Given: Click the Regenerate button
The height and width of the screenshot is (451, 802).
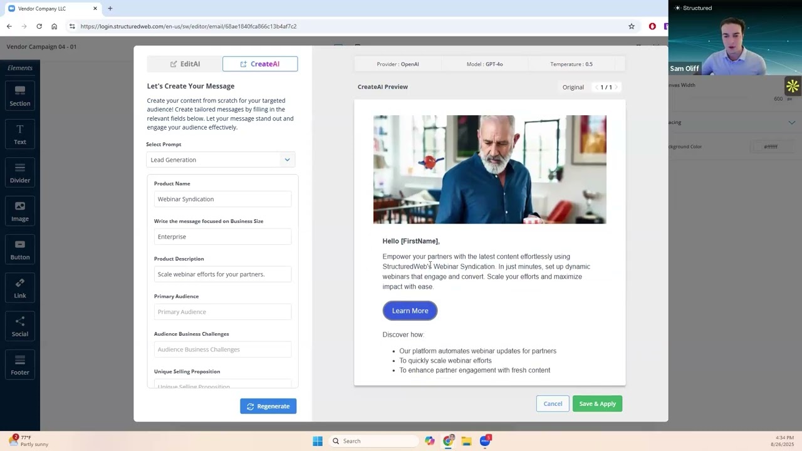Looking at the screenshot, I should point(268,406).
